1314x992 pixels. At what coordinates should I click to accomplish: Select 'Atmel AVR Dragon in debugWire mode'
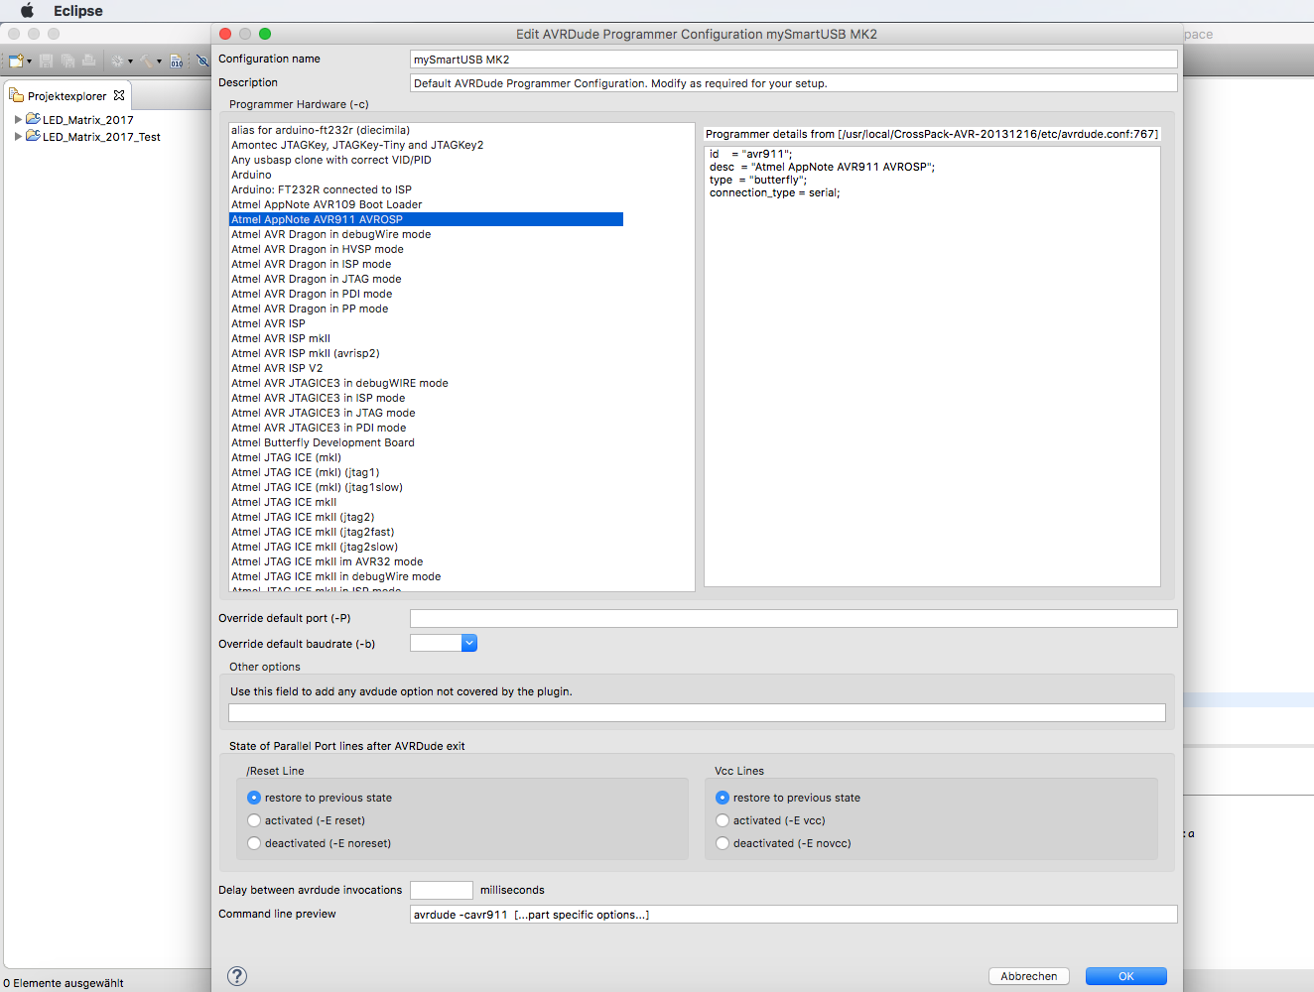[331, 234]
